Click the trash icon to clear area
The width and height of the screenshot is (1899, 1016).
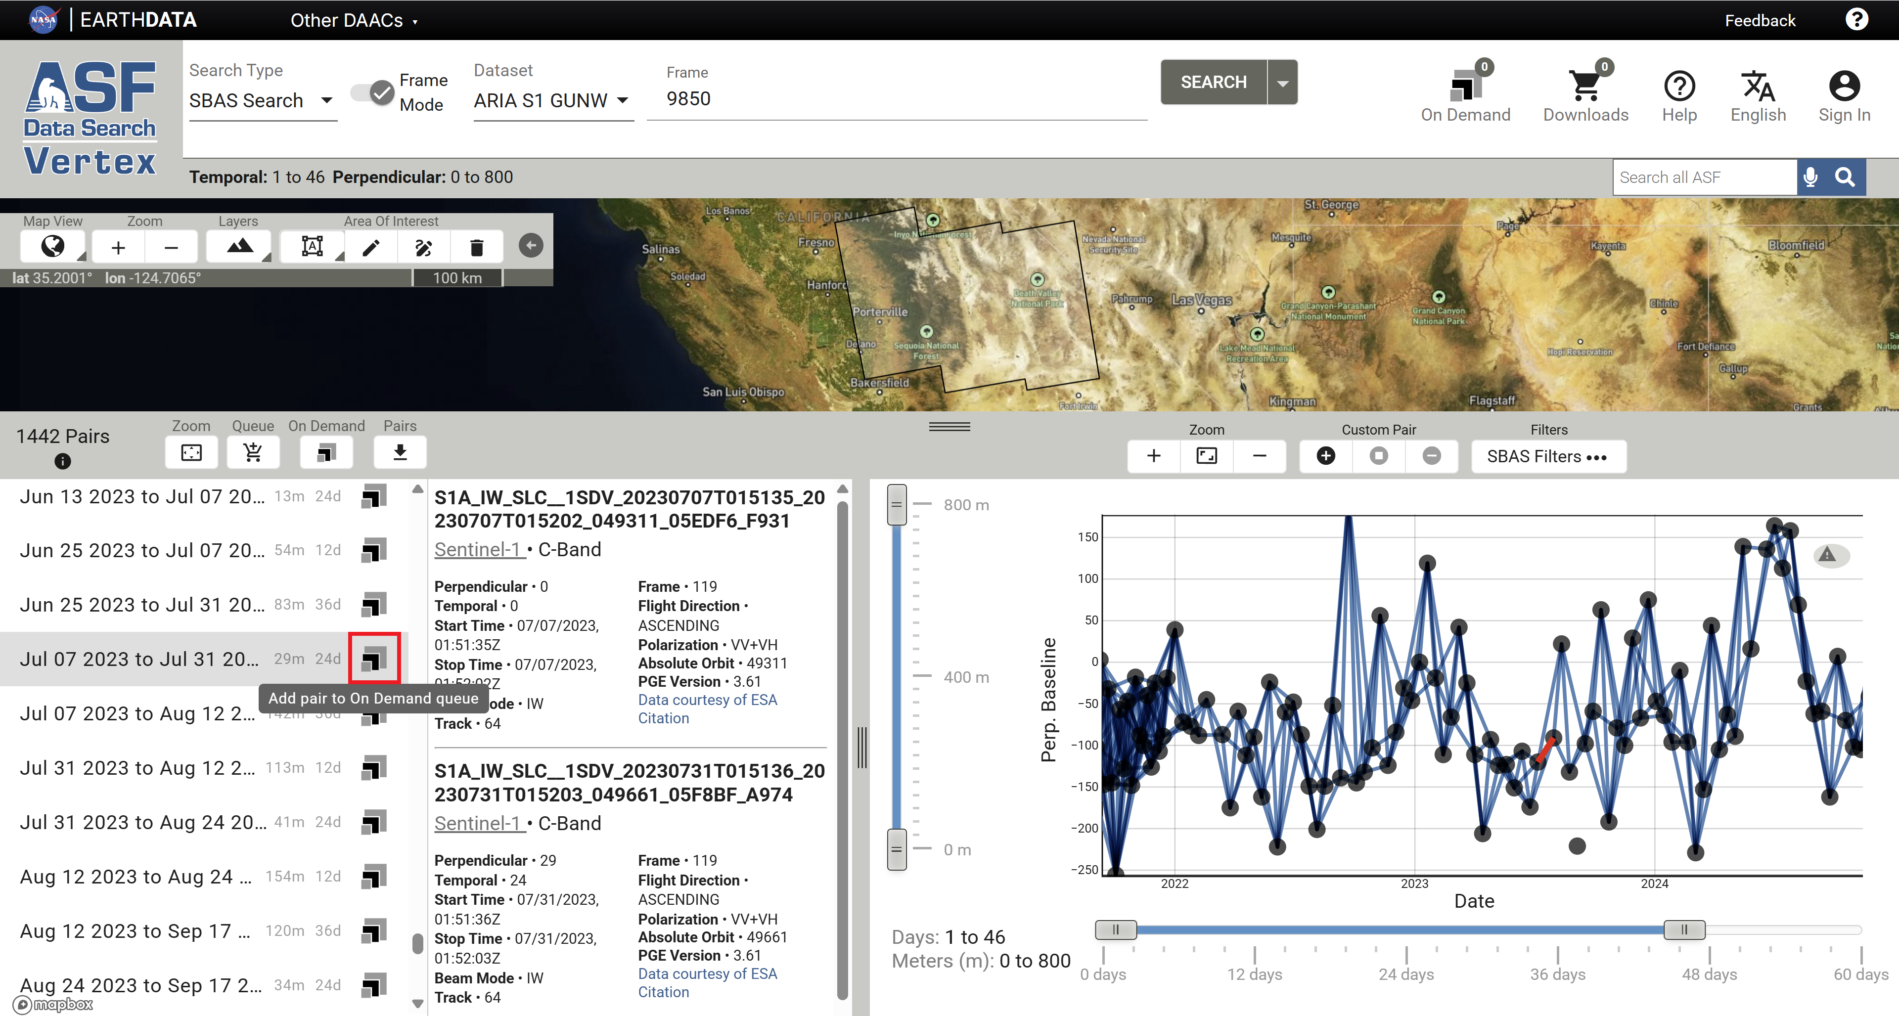click(x=476, y=248)
